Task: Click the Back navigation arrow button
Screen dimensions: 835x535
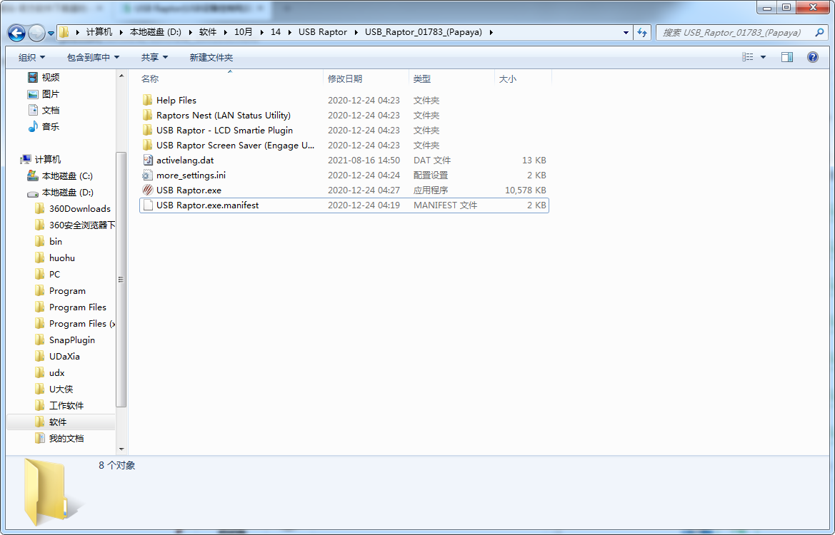Action: (x=16, y=33)
